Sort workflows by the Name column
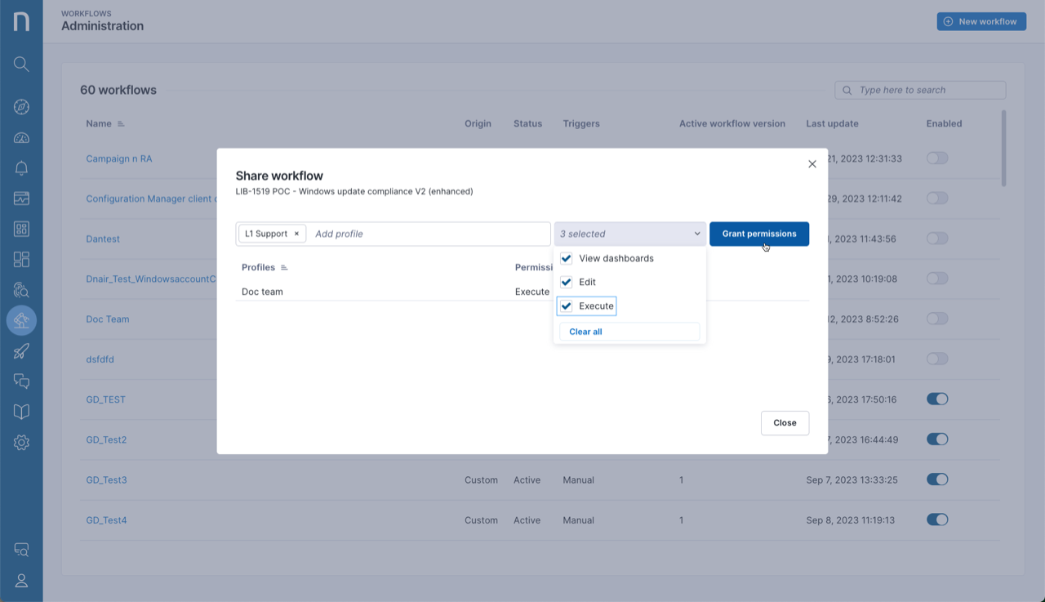The width and height of the screenshot is (1045, 602). coord(121,124)
